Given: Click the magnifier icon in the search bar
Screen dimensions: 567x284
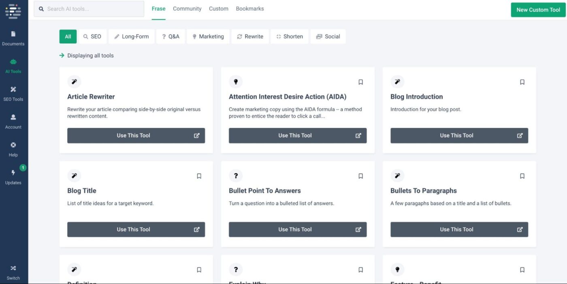Looking at the screenshot, I should coord(41,9).
